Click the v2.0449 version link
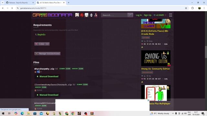This screenshot has height=116, width=207. (159, 15)
